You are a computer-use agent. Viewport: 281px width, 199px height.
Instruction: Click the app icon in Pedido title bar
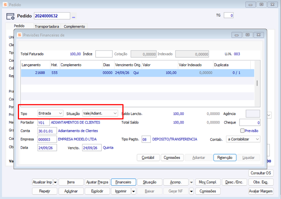click(5, 5)
